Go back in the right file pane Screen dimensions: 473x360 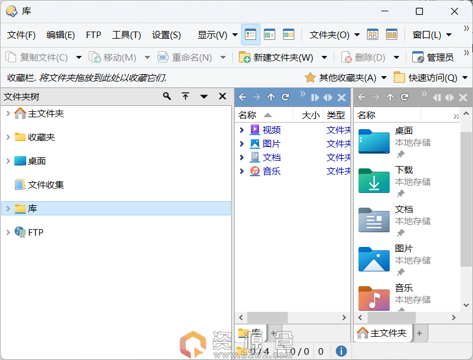tap(362, 98)
